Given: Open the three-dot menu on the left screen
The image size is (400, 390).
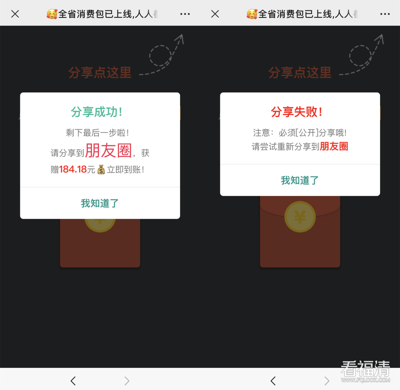Looking at the screenshot, I should [185, 14].
